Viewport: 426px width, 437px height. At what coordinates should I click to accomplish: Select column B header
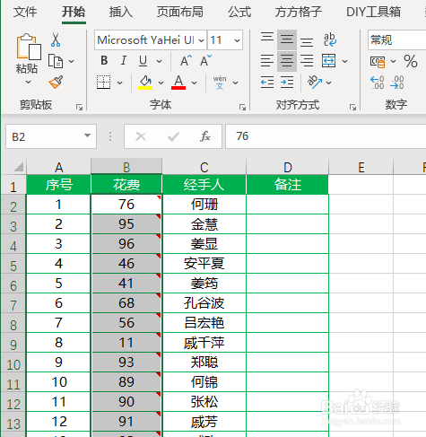point(126,167)
